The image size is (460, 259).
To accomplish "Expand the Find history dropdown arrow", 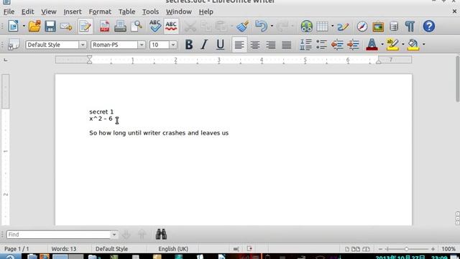I will pyautogui.click(x=114, y=235).
